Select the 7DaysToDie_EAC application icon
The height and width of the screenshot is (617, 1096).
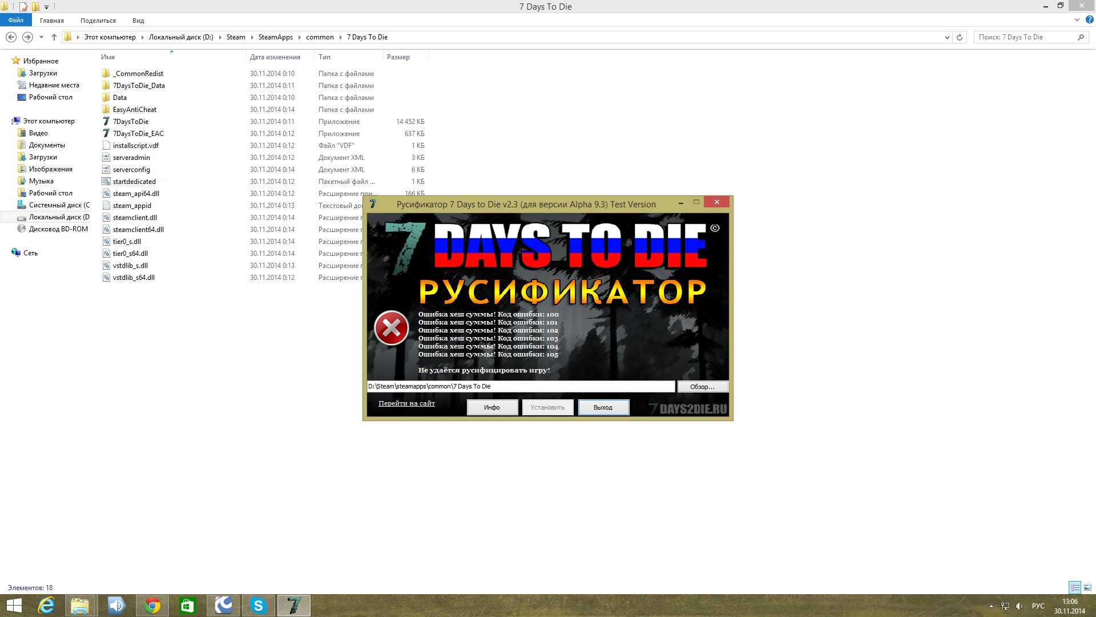(x=106, y=134)
